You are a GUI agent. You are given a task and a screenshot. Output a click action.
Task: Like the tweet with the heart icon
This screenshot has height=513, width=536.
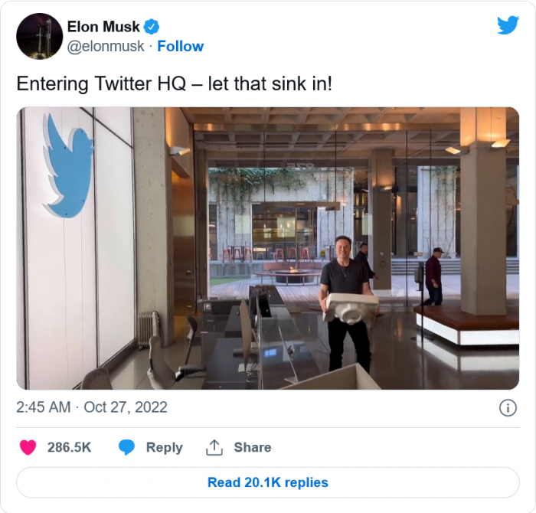(28, 448)
